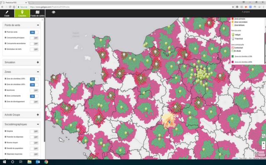
Task: Click the eye visibility icon in the toolbar
Action: pos(54,12)
